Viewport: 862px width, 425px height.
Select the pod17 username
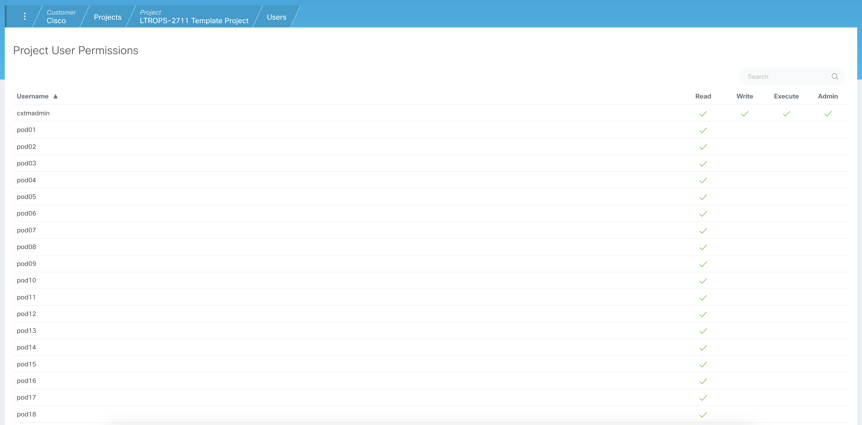coord(26,398)
